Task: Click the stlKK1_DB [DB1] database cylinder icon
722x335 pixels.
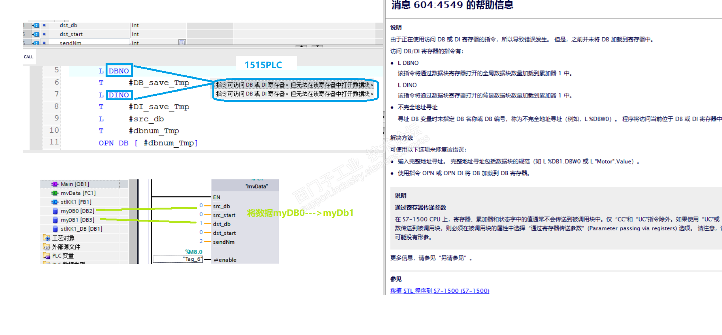Action: click(x=55, y=229)
